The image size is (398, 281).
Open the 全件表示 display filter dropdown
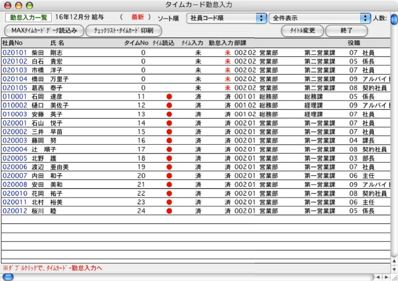point(320,18)
